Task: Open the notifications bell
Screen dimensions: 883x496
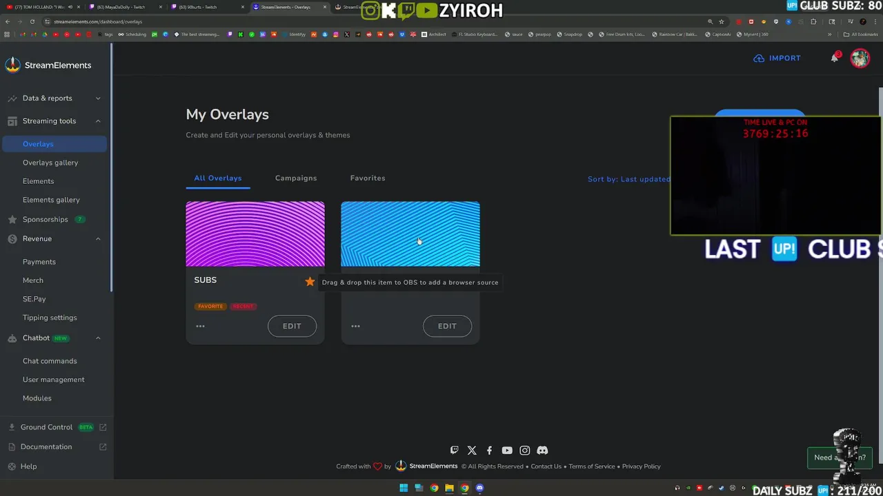Action: click(x=835, y=58)
